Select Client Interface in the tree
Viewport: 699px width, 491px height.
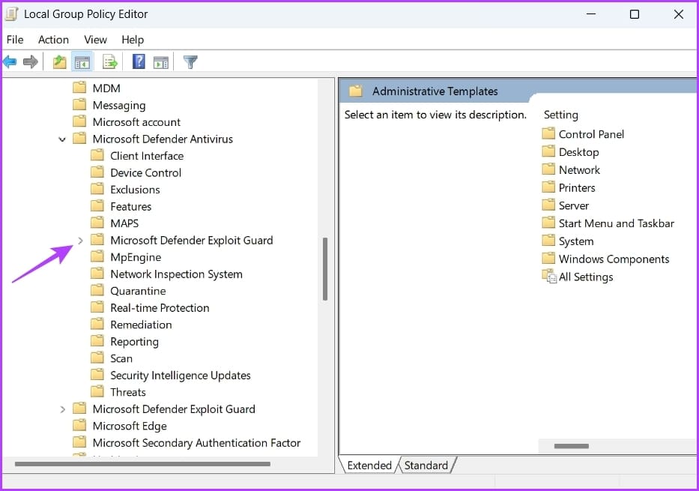tap(147, 156)
